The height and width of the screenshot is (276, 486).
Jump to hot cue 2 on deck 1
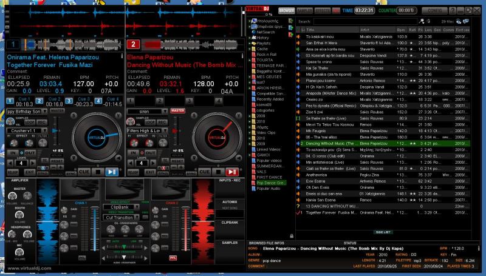(x=39, y=101)
